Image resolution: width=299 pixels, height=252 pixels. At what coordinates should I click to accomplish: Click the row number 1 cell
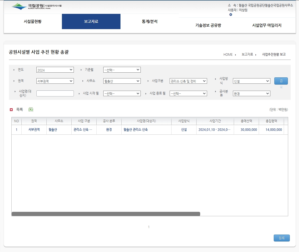17,129
